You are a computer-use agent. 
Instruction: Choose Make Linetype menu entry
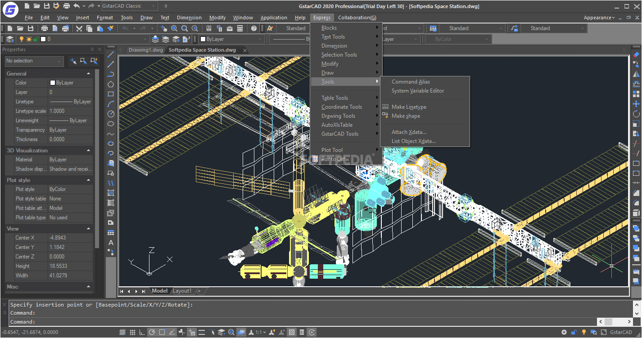tap(409, 107)
